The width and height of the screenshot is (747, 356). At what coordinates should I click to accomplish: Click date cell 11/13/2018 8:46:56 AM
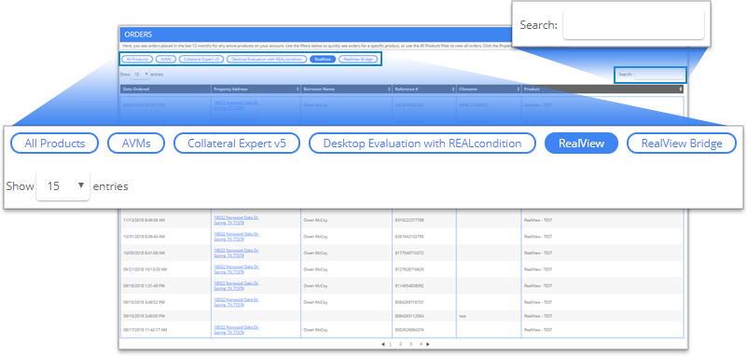[144, 220]
